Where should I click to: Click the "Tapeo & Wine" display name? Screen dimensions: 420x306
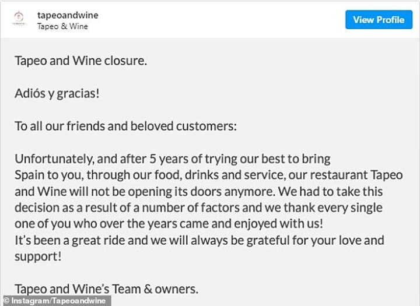point(63,26)
